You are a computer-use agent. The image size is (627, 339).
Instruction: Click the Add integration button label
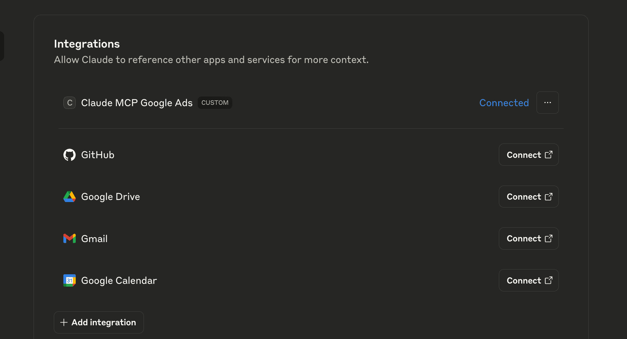103,322
